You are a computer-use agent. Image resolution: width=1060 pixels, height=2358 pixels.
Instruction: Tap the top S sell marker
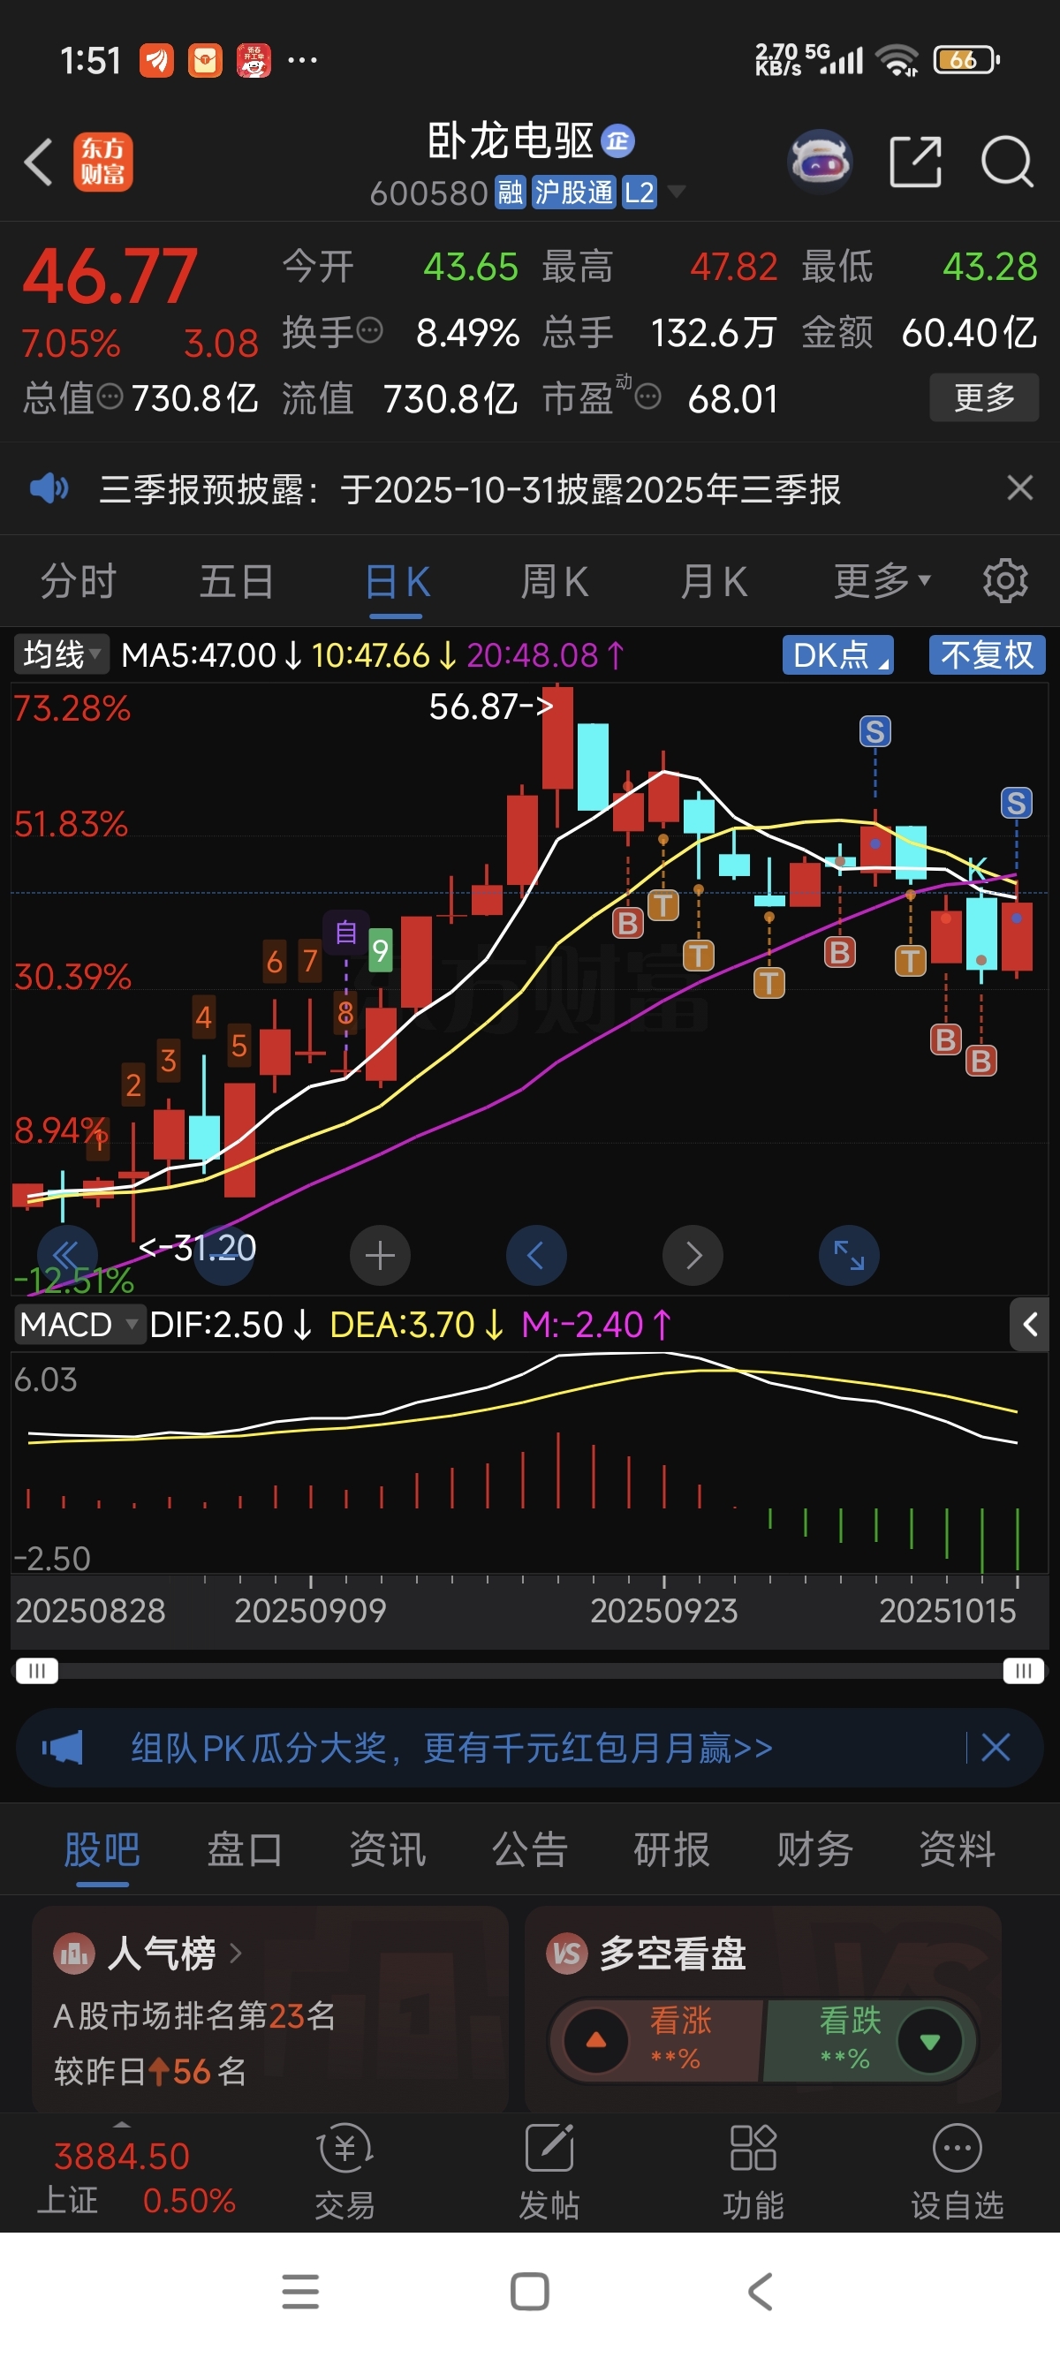[x=875, y=731]
